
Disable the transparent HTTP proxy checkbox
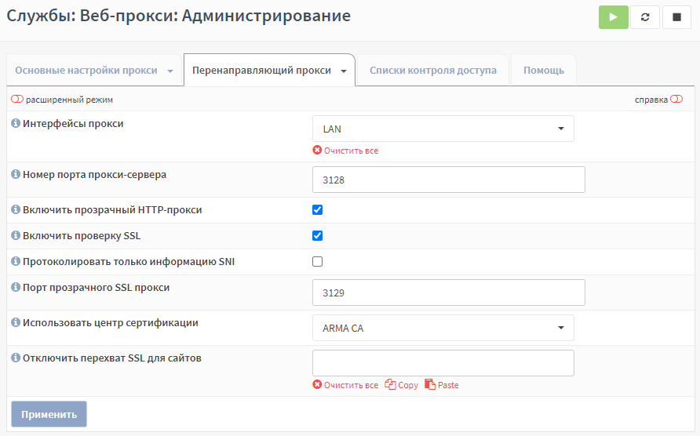(x=317, y=209)
